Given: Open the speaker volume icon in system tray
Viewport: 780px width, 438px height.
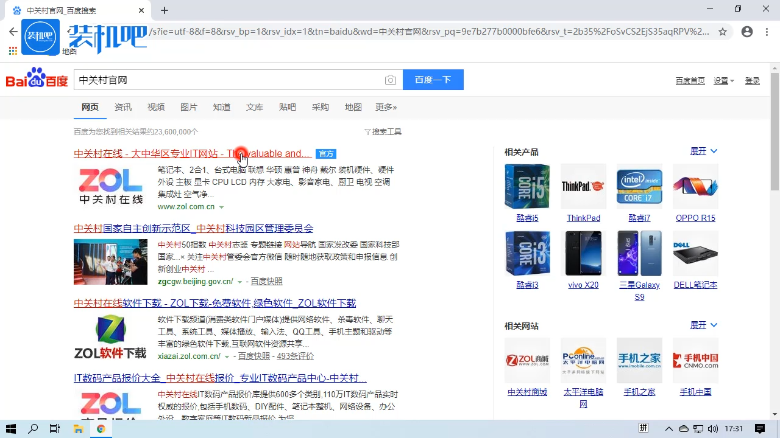Looking at the screenshot, I should (713, 429).
